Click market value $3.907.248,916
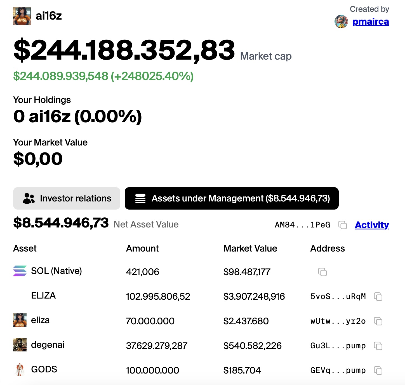Viewport: 405px width, 385px height. point(254,297)
